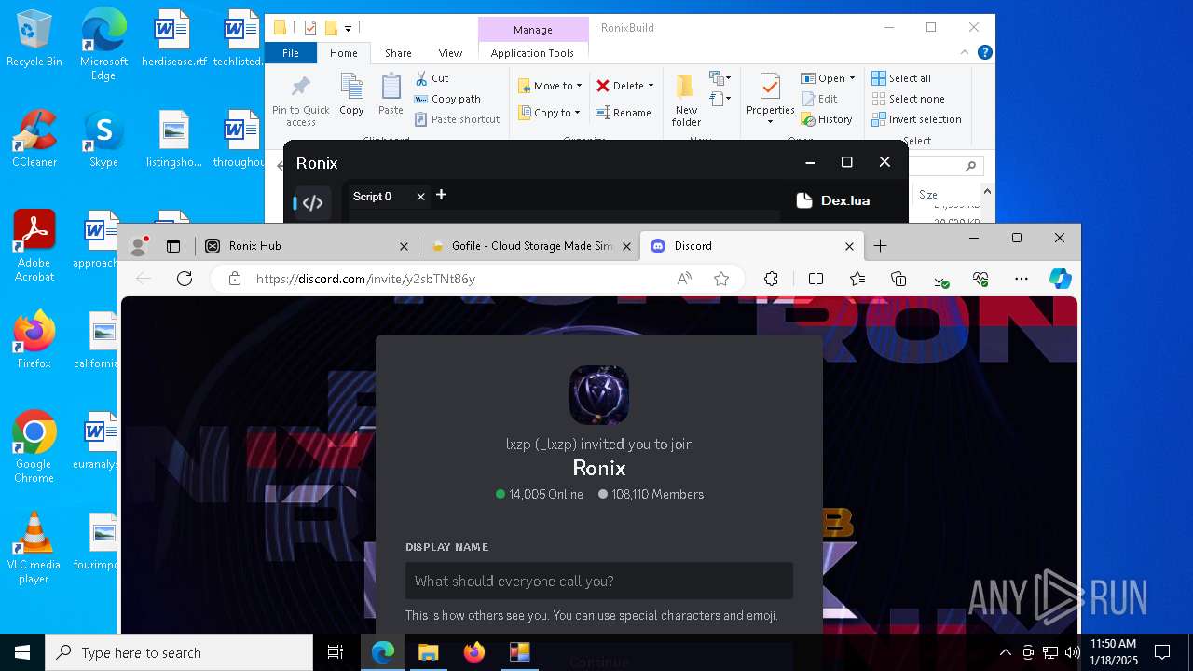
Task: Open File menu in File Explorer
Action: click(291, 53)
